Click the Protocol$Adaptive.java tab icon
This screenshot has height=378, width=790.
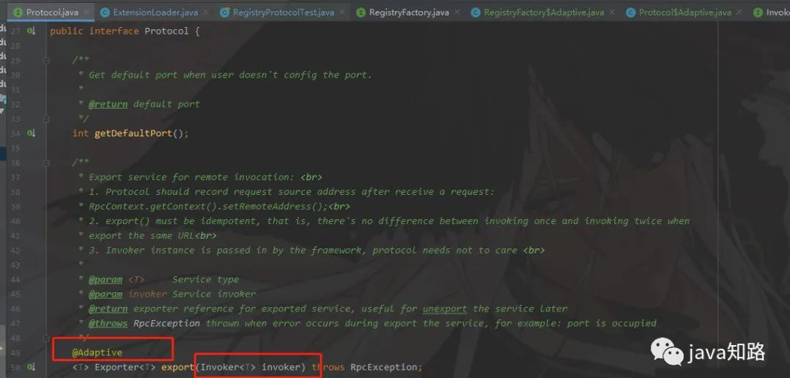pyautogui.click(x=631, y=12)
